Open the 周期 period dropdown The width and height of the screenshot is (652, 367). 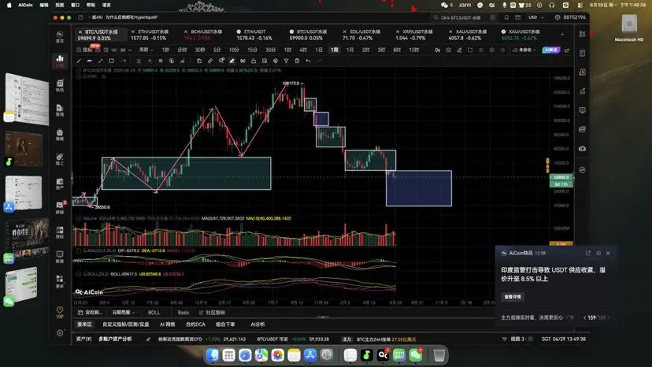(x=146, y=50)
